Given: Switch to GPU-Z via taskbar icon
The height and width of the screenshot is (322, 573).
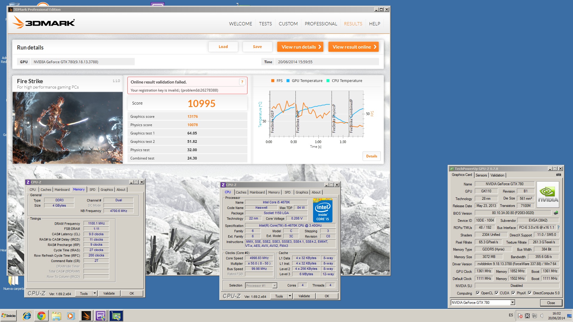Looking at the screenshot, I should click(116, 316).
